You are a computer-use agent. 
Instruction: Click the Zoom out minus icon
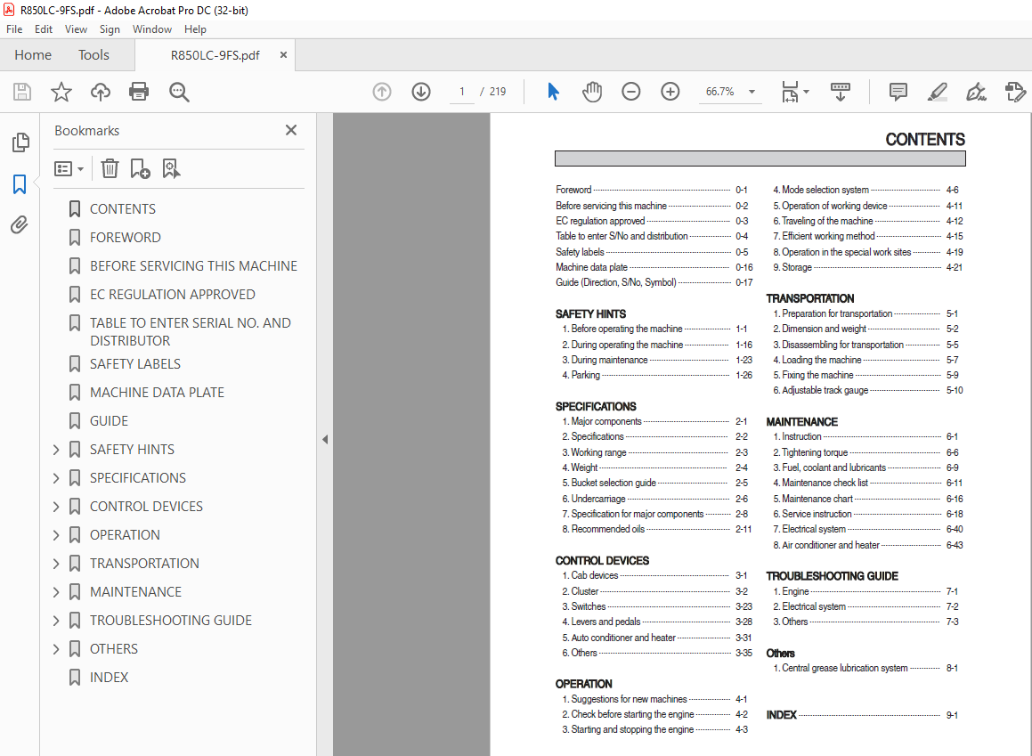click(631, 92)
